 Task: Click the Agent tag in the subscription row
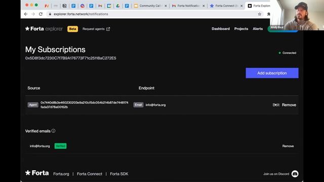(33, 105)
